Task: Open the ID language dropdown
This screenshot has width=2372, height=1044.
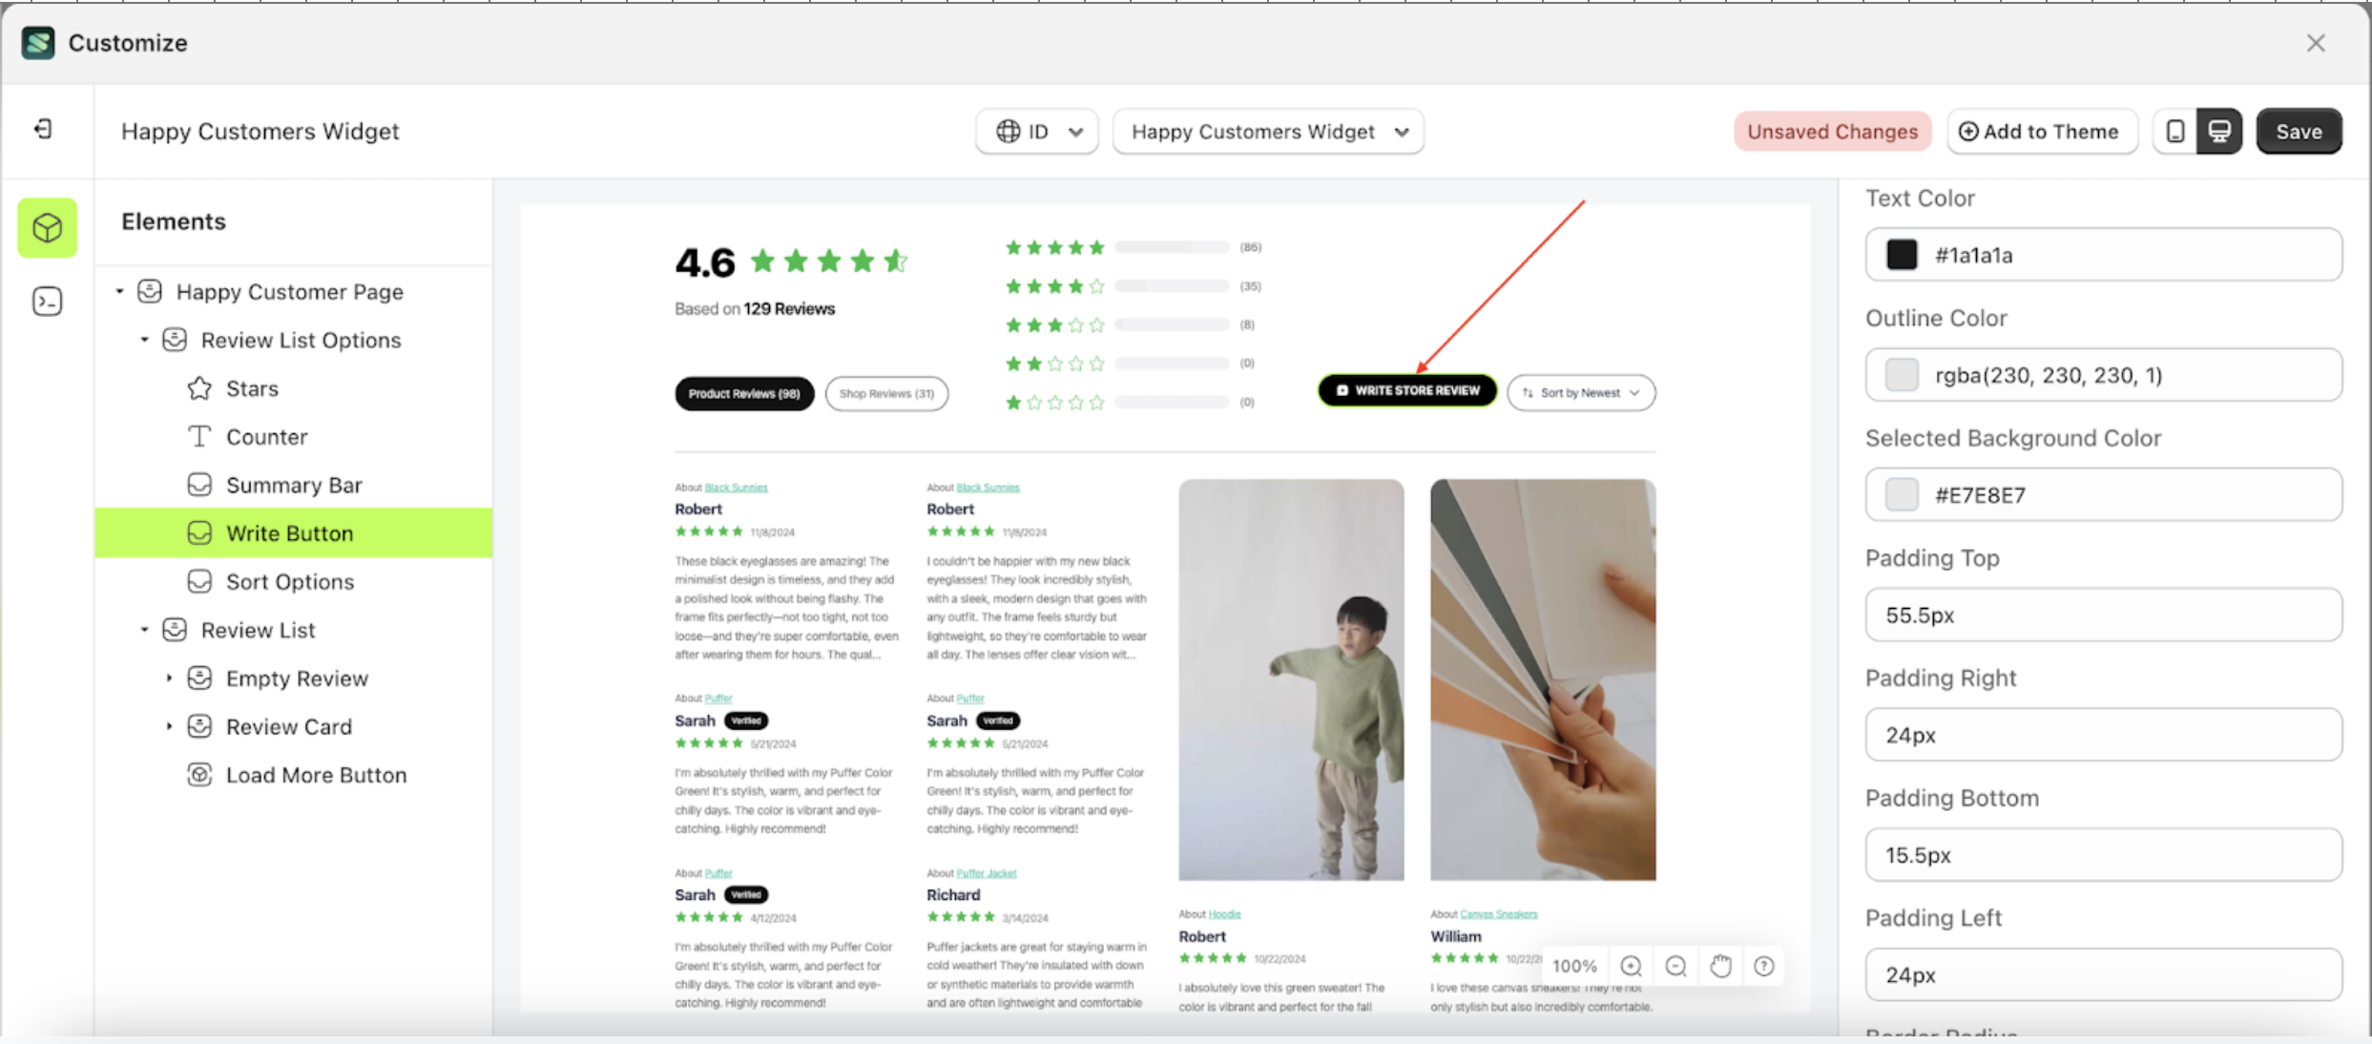Action: tap(1037, 132)
